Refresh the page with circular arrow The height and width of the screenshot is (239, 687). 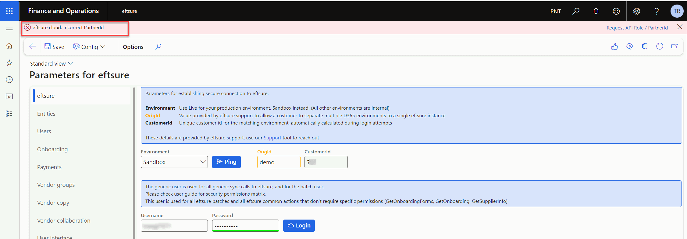660,46
